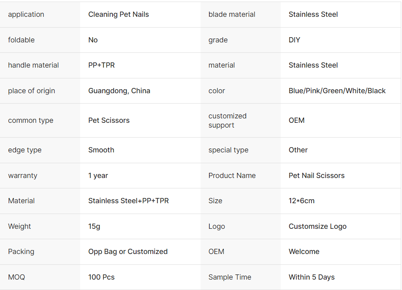Click the 'Blue/Pink/Green/White/Black' color value
Image resolution: width=402 pixels, height=290 pixels.
pos(337,91)
